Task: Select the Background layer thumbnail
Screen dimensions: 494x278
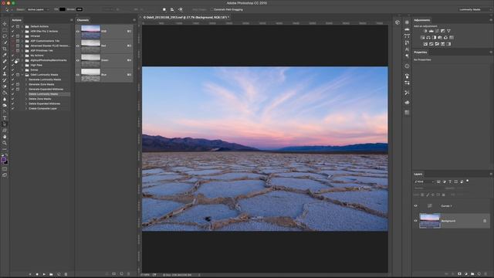Action: [430, 221]
